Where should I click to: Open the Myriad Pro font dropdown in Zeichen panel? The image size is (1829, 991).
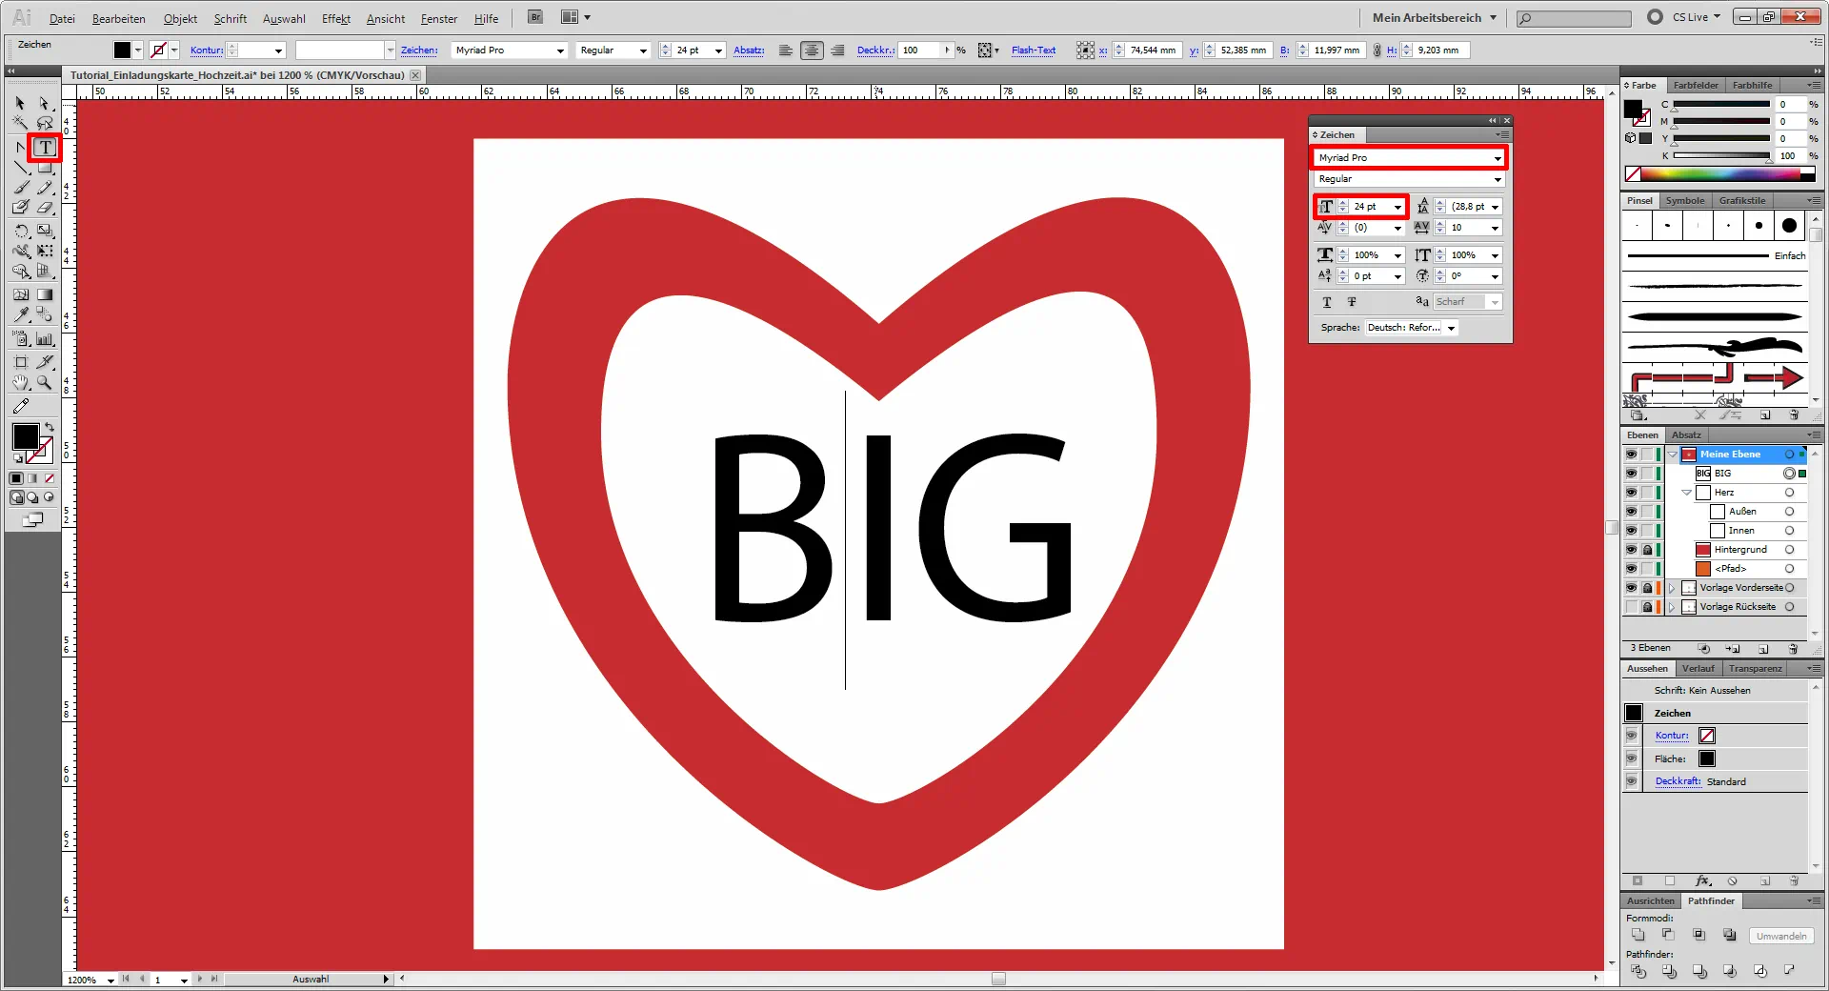[1497, 158]
